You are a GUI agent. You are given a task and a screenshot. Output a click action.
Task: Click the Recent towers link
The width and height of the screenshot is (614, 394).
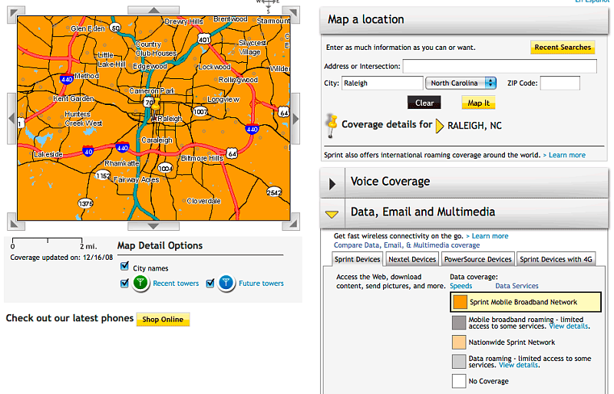[176, 284]
